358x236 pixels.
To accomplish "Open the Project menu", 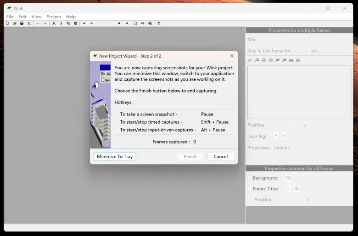I will tap(54, 16).
